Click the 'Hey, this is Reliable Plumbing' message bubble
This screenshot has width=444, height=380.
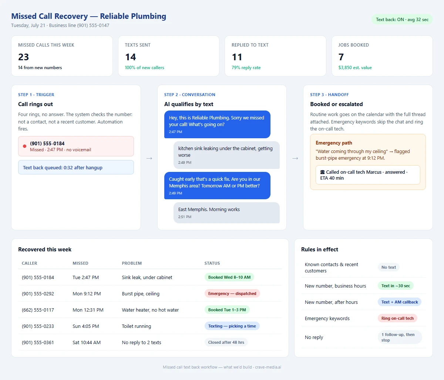[217, 124]
